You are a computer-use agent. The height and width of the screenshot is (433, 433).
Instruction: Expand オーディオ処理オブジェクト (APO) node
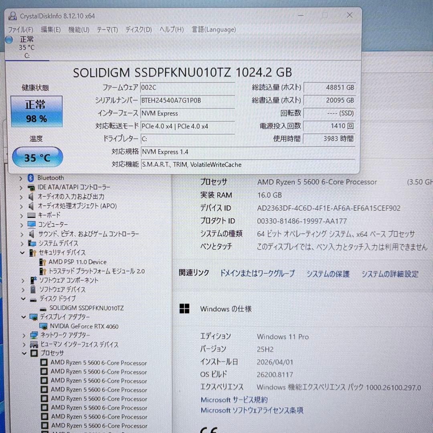pyautogui.click(x=21, y=206)
